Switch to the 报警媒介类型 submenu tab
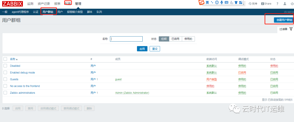Image resolution: width=294 pixels, height=122 pixels. pyautogui.click(x=75, y=12)
